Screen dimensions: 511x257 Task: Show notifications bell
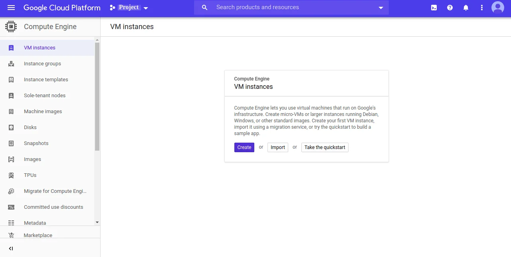point(466,8)
